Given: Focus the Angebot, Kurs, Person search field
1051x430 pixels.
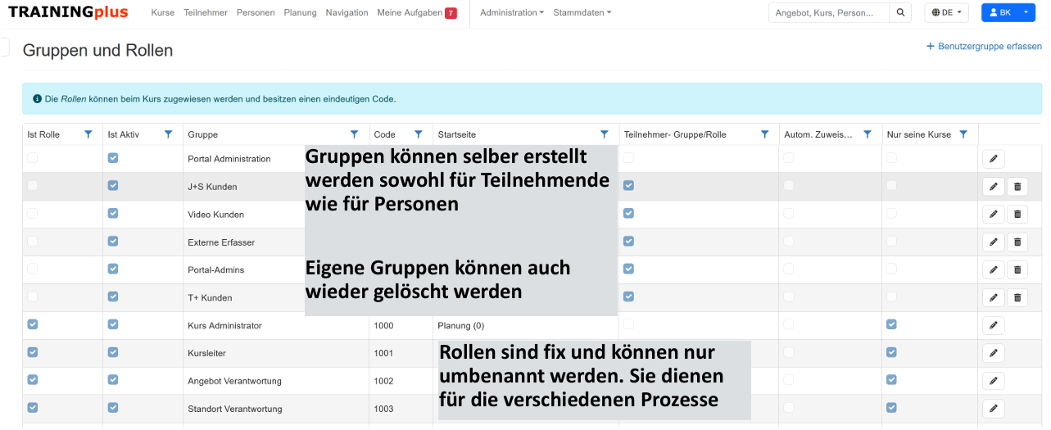Looking at the screenshot, I should pyautogui.click(x=829, y=12).
